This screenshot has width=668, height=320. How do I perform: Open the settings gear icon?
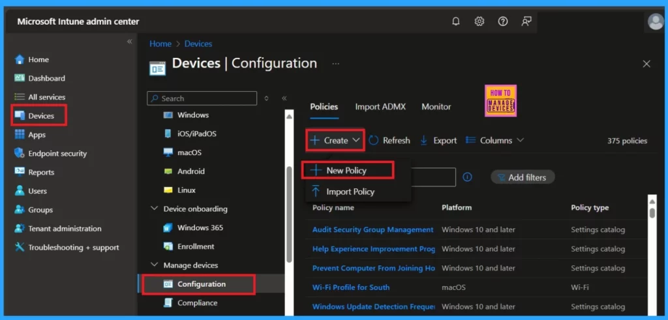coord(479,22)
